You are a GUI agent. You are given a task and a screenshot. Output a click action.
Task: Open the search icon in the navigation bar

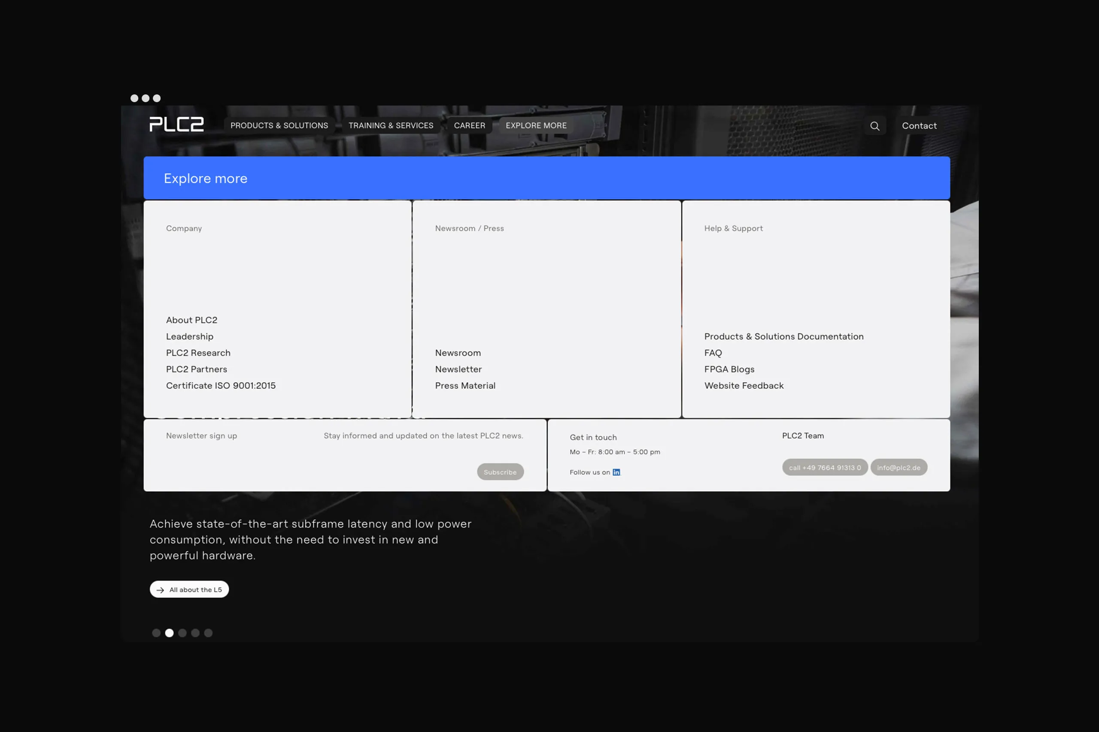pyautogui.click(x=875, y=126)
